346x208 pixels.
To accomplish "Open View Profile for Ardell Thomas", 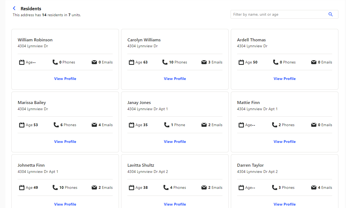I will [284, 79].
